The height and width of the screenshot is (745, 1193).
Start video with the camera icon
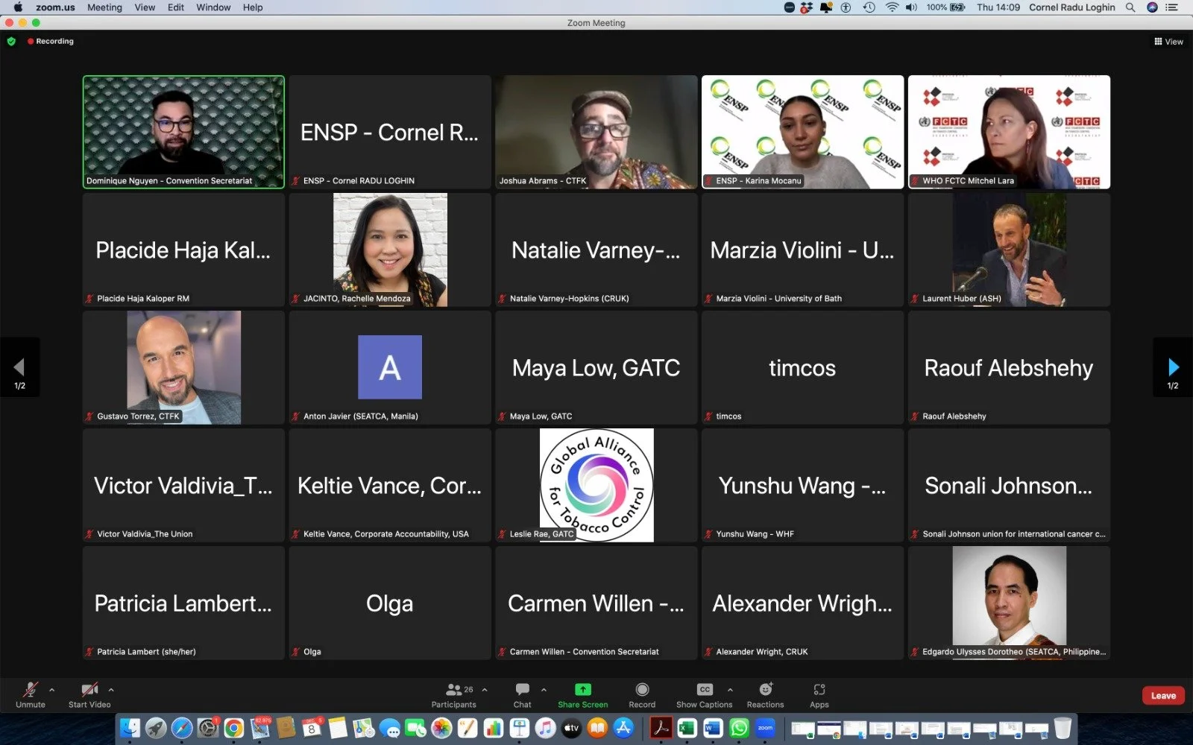pos(89,695)
